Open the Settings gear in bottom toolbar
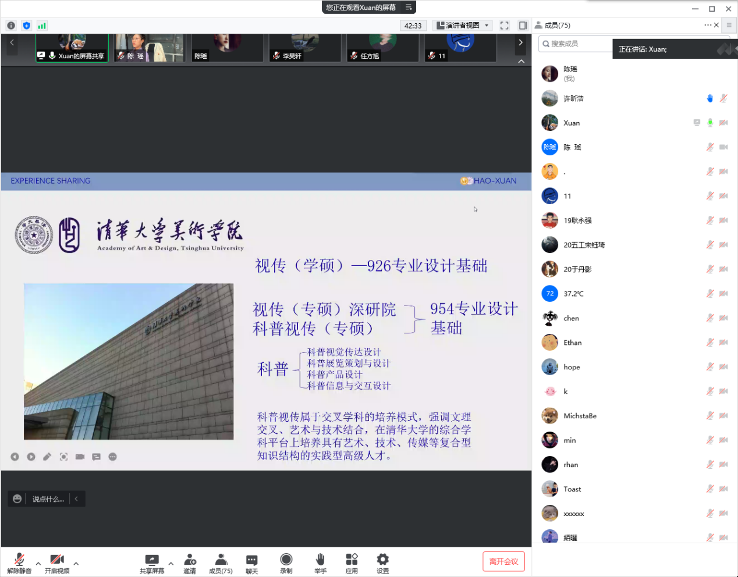 coord(382,562)
